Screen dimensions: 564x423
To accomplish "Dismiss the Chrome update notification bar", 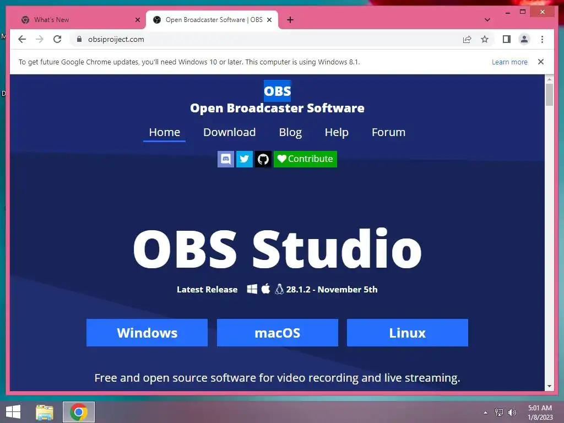I will [541, 62].
